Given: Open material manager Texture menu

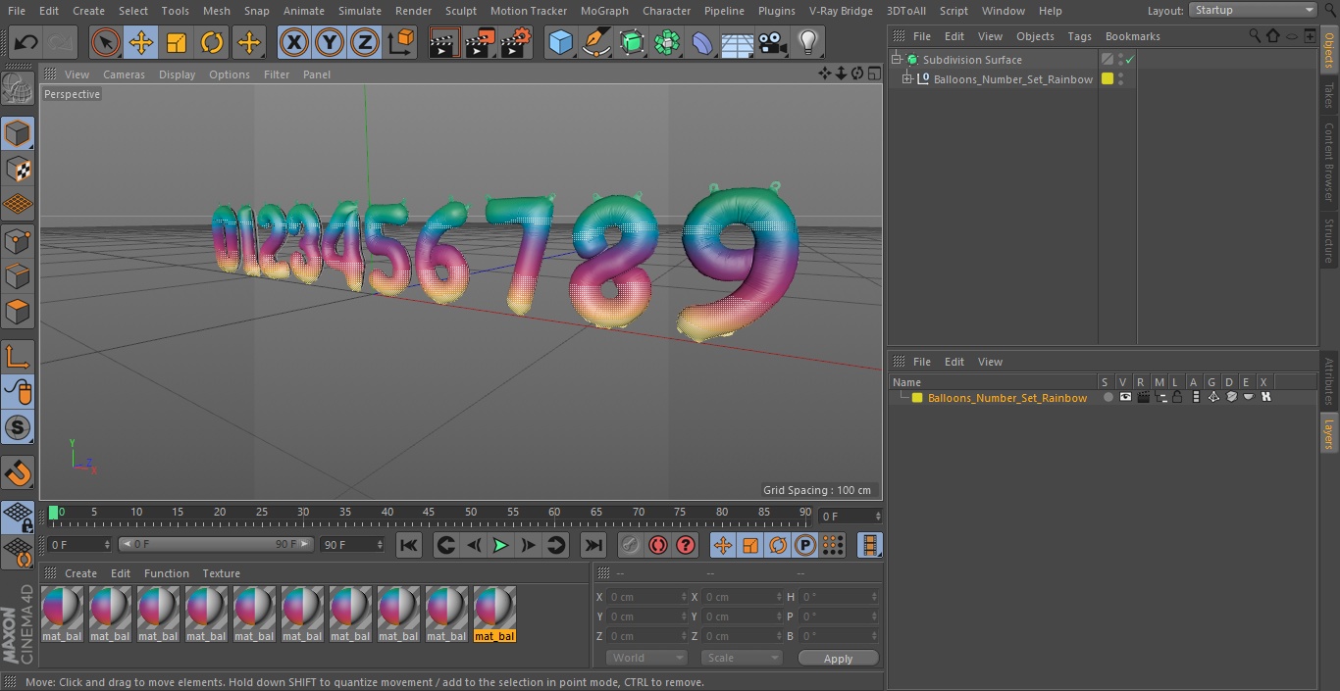Looking at the screenshot, I should point(221,573).
